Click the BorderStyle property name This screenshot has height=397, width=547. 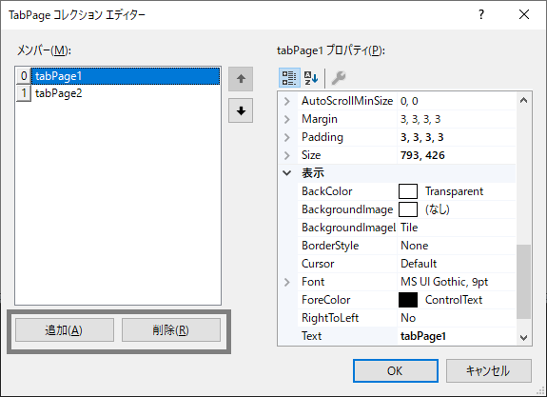tap(330, 246)
